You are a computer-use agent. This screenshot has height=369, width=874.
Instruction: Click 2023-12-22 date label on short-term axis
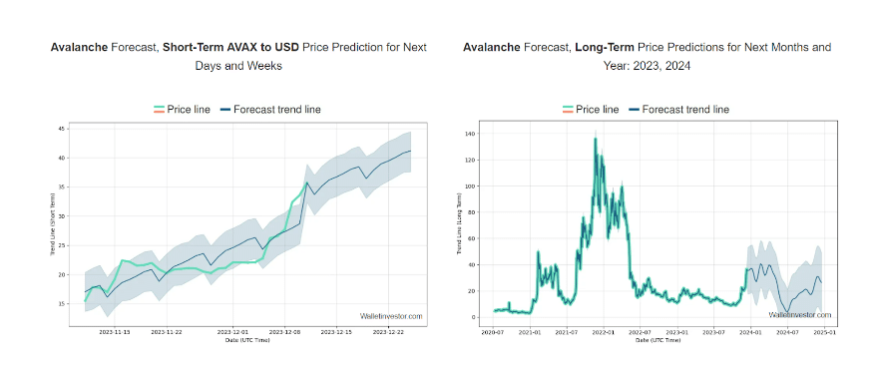pyautogui.click(x=387, y=332)
